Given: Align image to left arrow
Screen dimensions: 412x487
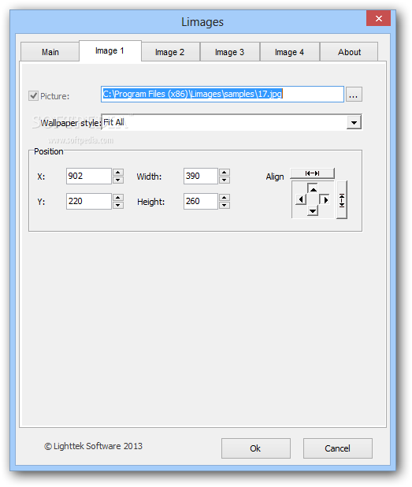Looking at the screenshot, I should coord(301,199).
